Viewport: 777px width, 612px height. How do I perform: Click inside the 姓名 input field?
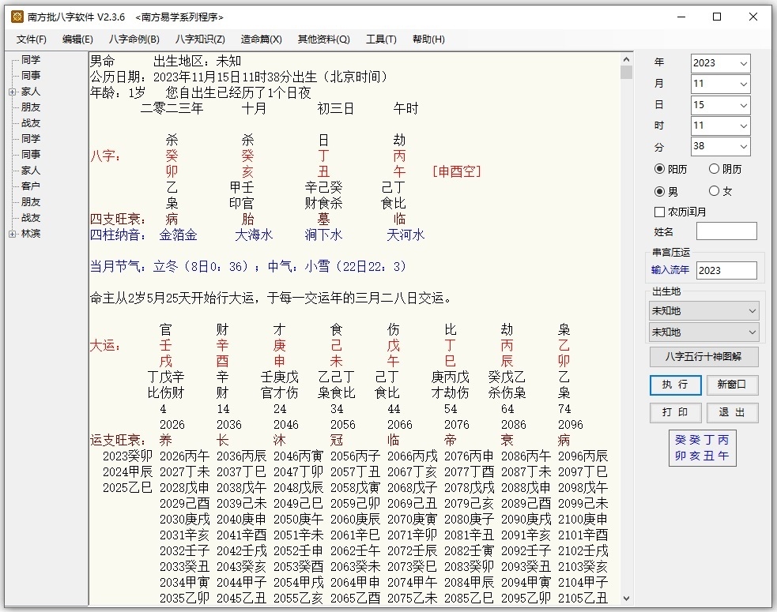coord(726,231)
